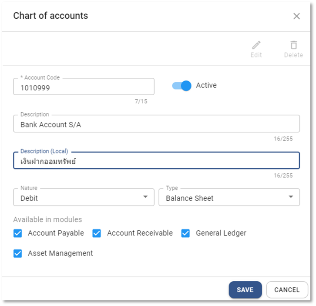
Task: Click the arrow on the Type field
Action: (291, 197)
